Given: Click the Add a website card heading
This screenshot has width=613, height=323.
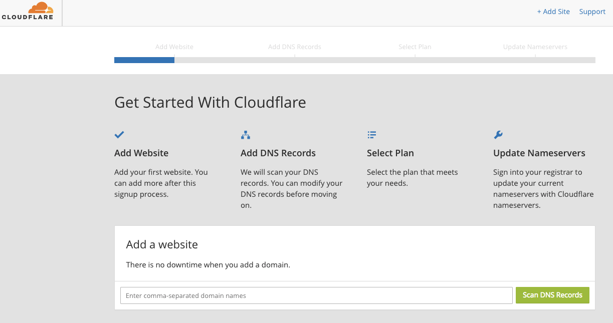Looking at the screenshot, I should coord(162,244).
